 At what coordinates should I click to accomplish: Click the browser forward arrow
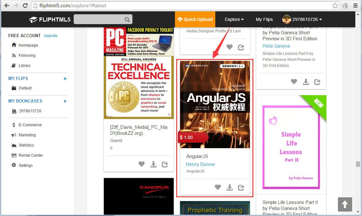pos(16,5)
